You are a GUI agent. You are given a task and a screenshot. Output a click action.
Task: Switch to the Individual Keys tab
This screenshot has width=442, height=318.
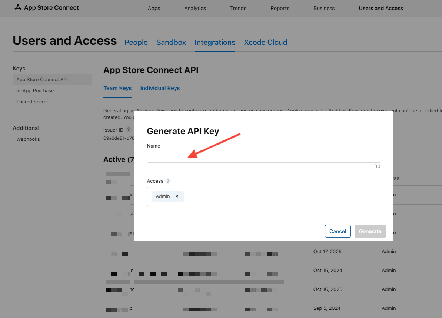160,88
